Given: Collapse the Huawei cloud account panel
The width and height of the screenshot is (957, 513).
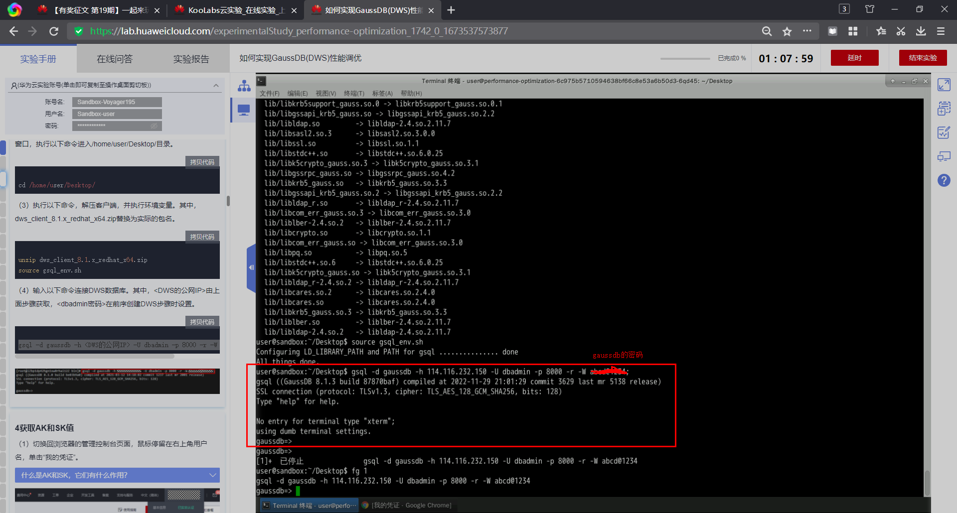Looking at the screenshot, I should pyautogui.click(x=216, y=86).
